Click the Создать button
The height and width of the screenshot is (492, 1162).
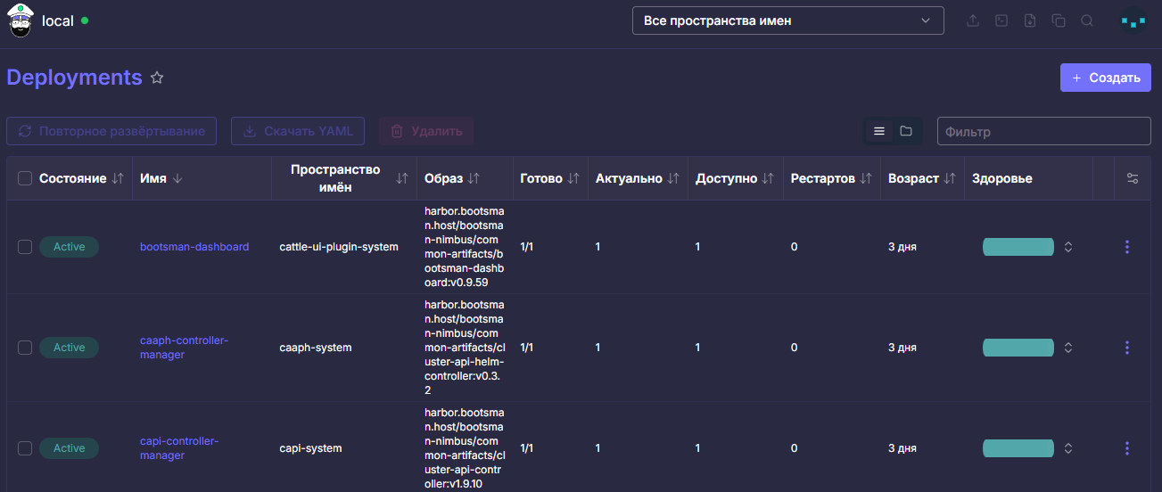(x=1106, y=78)
